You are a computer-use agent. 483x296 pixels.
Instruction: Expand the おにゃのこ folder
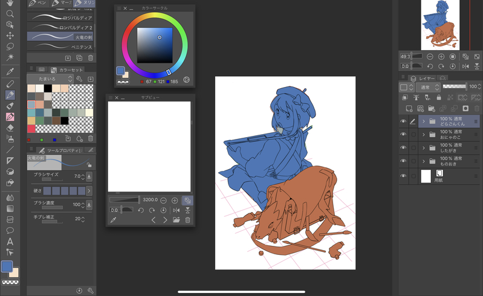[424, 135]
